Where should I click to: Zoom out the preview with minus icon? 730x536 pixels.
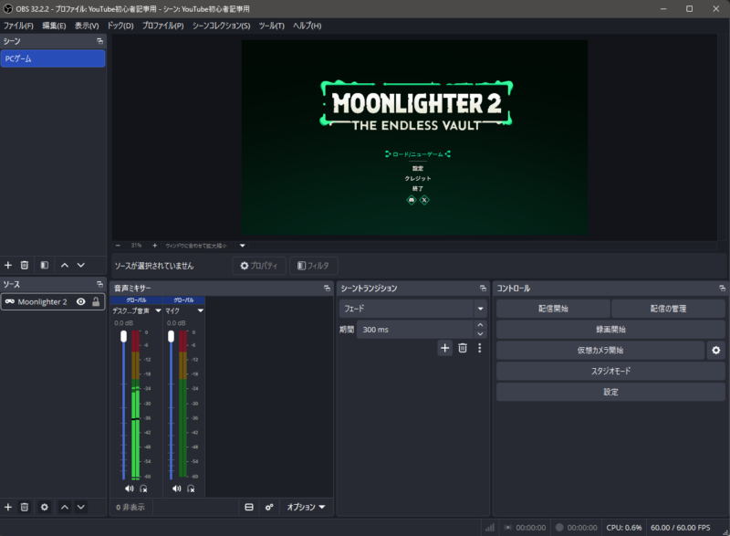tap(118, 246)
